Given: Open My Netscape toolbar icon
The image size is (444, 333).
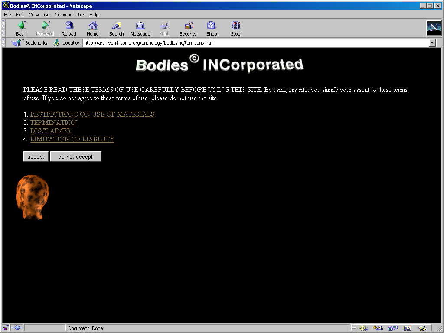Looking at the screenshot, I should tap(140, 26).
